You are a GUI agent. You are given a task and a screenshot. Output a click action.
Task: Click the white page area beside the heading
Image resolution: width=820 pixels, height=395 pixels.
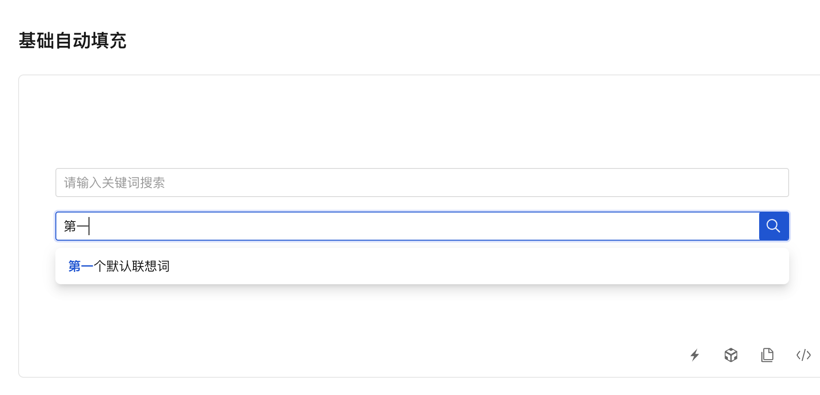[x=454, y=40]
